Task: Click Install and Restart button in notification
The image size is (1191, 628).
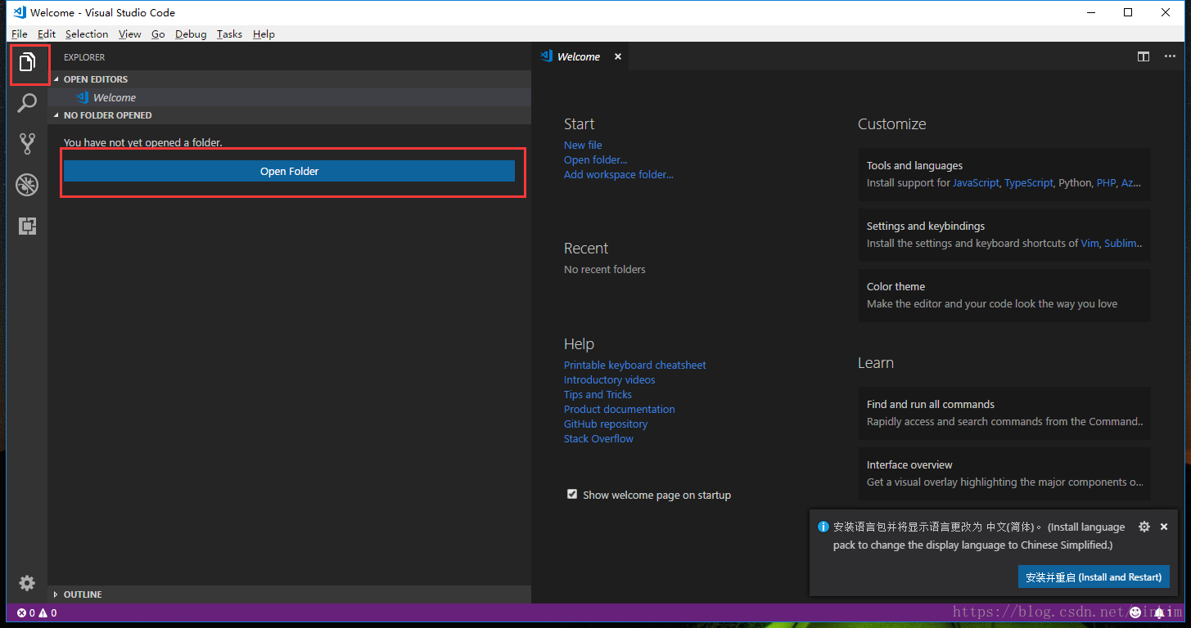Action: [1094, 576]
